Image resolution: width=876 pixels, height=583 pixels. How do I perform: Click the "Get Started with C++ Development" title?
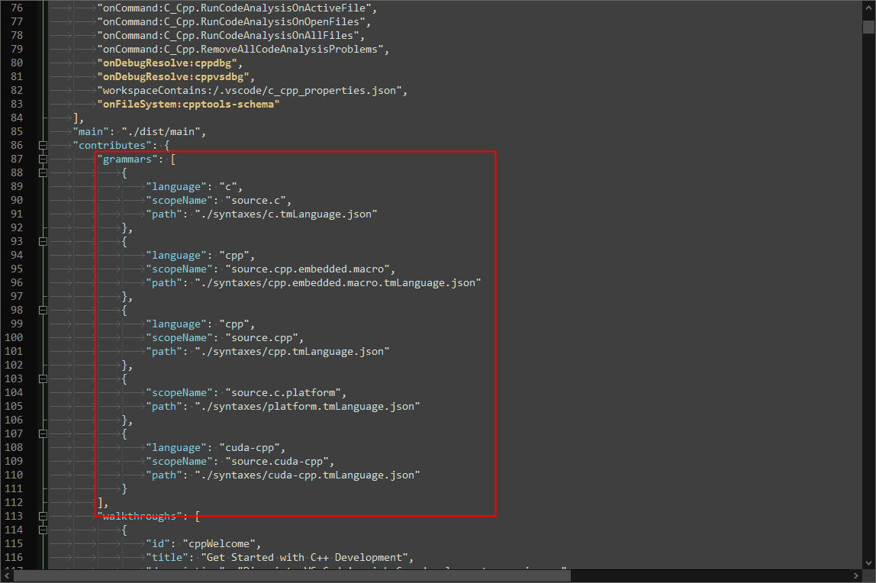[x=308, y=557]
